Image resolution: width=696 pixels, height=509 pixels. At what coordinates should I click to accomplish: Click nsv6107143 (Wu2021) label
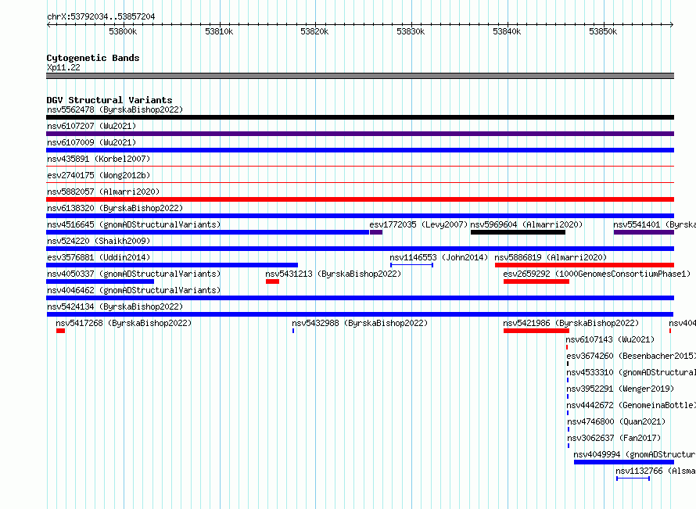610,339
